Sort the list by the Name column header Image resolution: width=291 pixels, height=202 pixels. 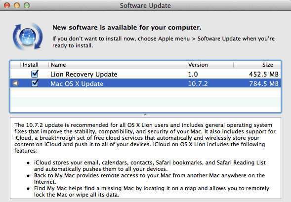click(x=117, y=65)
